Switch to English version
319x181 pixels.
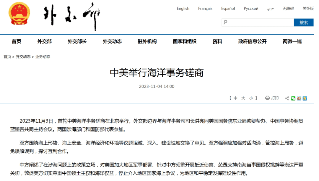coord(183,9)
